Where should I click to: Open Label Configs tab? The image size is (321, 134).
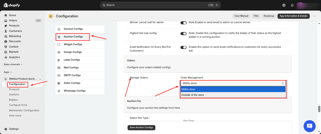(x=80, y=60)
